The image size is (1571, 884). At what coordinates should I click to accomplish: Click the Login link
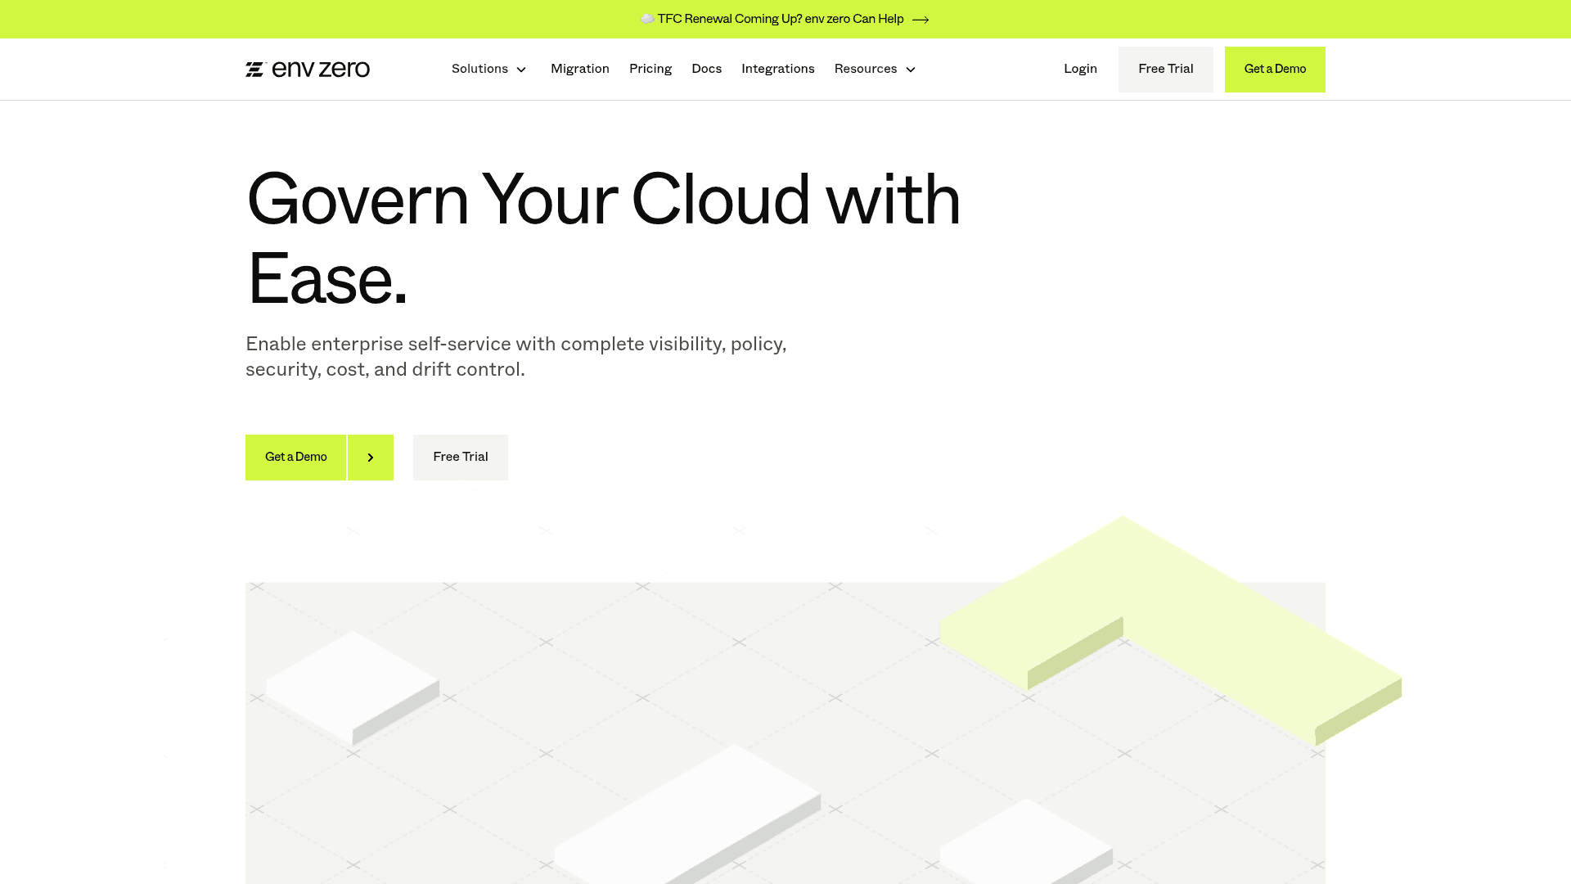coord(1080,69)
